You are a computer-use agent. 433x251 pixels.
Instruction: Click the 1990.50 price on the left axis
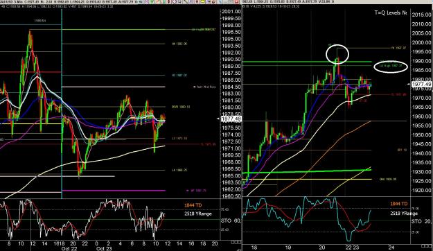tap(231, 60)
